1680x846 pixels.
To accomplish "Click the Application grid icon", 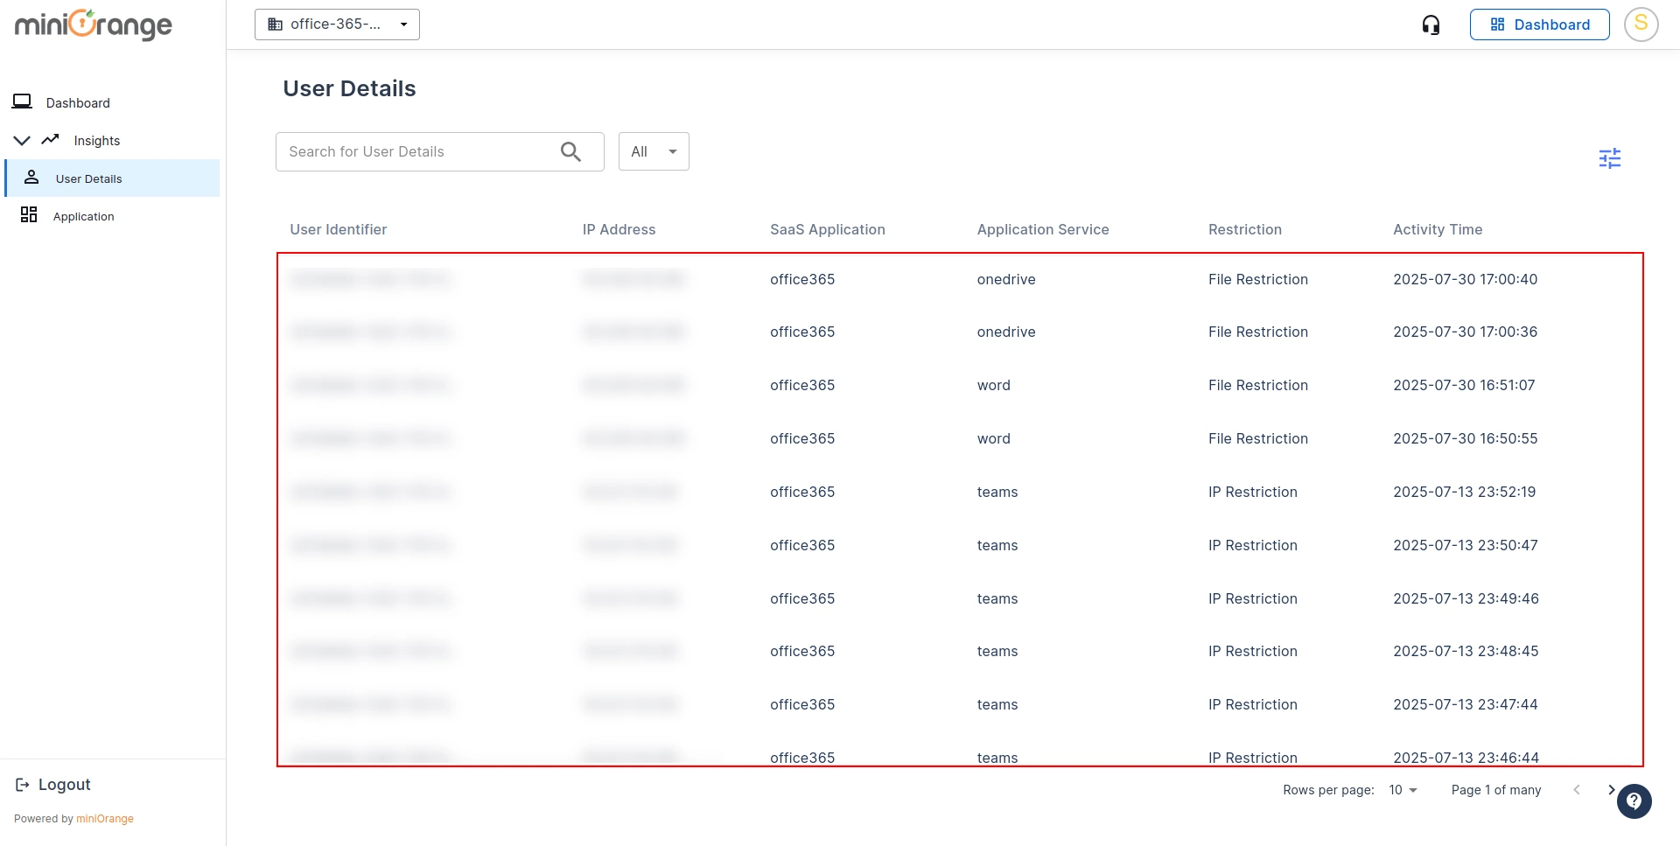I will pyautogui.click(x=29, y=214).
